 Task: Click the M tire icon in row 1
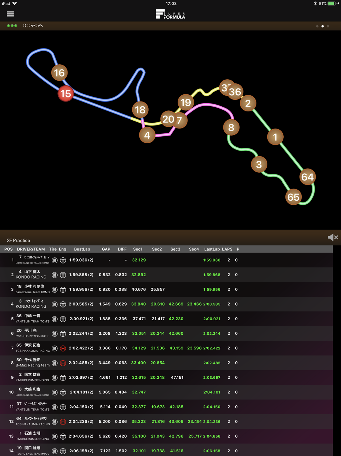(55, 260)
